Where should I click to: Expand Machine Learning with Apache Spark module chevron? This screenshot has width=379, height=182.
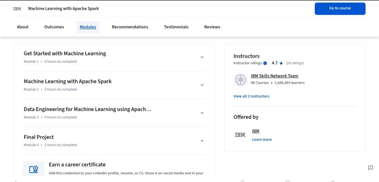(202, 85)
